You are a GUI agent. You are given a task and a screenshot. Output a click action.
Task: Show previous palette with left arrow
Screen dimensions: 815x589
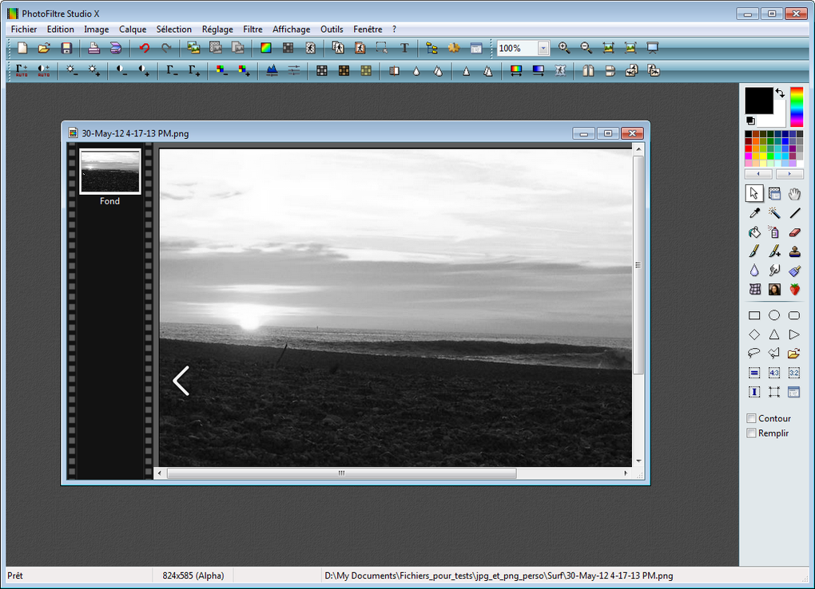758,174
